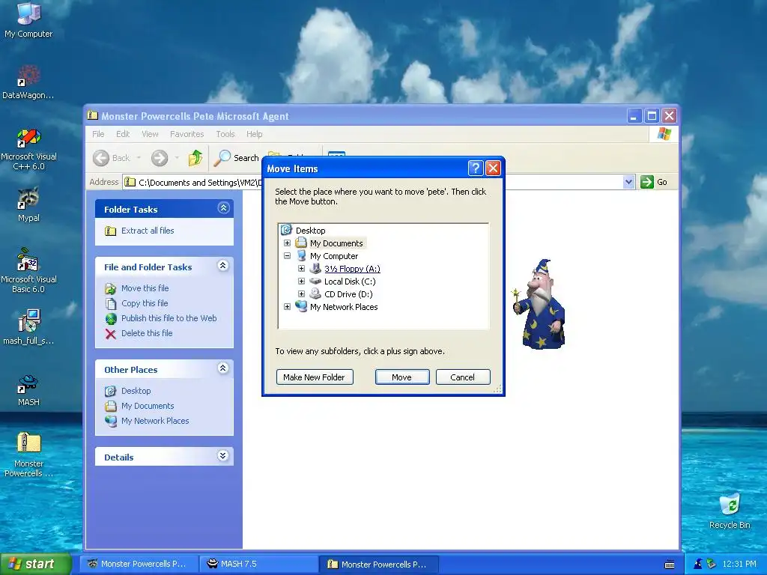The image size is (767, 575).
Task: Collapse the Folder Tasks panel
Action: tap(223, 208)
